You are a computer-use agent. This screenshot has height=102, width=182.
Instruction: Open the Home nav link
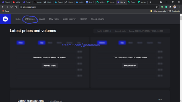(18, 19)
